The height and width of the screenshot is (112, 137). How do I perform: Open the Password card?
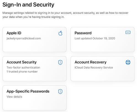pyautogui.click(x=102, y=40)
